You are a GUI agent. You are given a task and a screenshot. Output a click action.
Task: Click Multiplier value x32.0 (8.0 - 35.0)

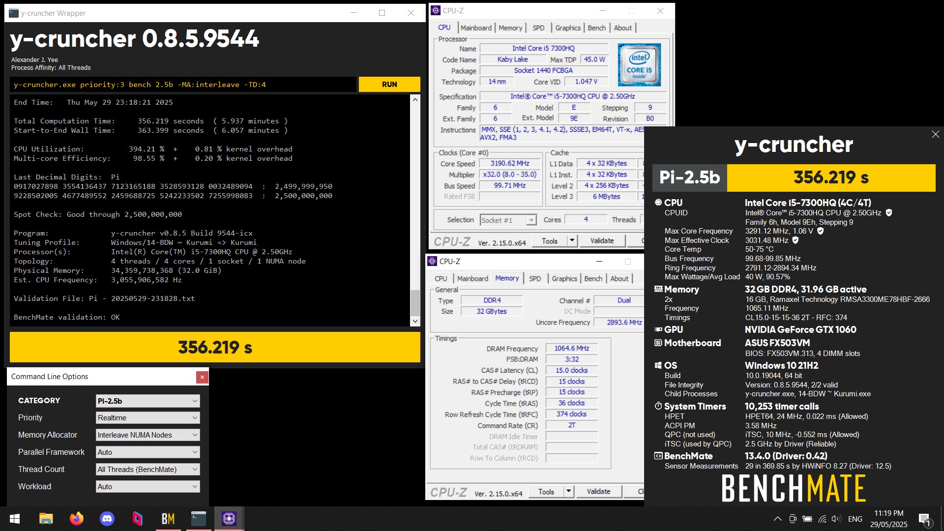(x=510, y=175)
